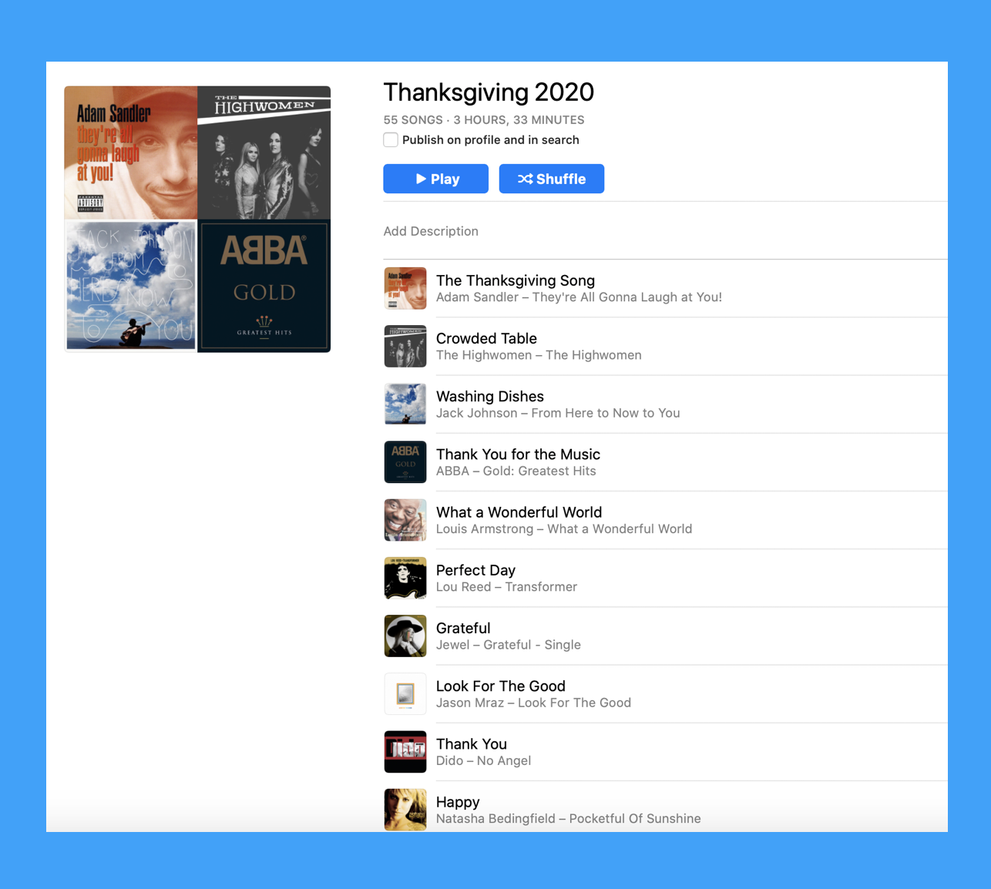Click the Thanksgiving 2020 playlist title
991x889 pixels.
click(489, 92)
